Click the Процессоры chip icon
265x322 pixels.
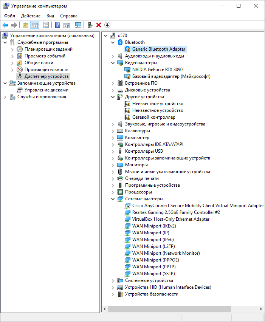click(120, 192)
